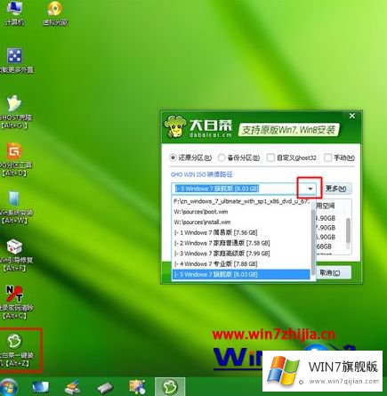
Task: Click the image path dropdown arrow
Action: pos(310,189)
